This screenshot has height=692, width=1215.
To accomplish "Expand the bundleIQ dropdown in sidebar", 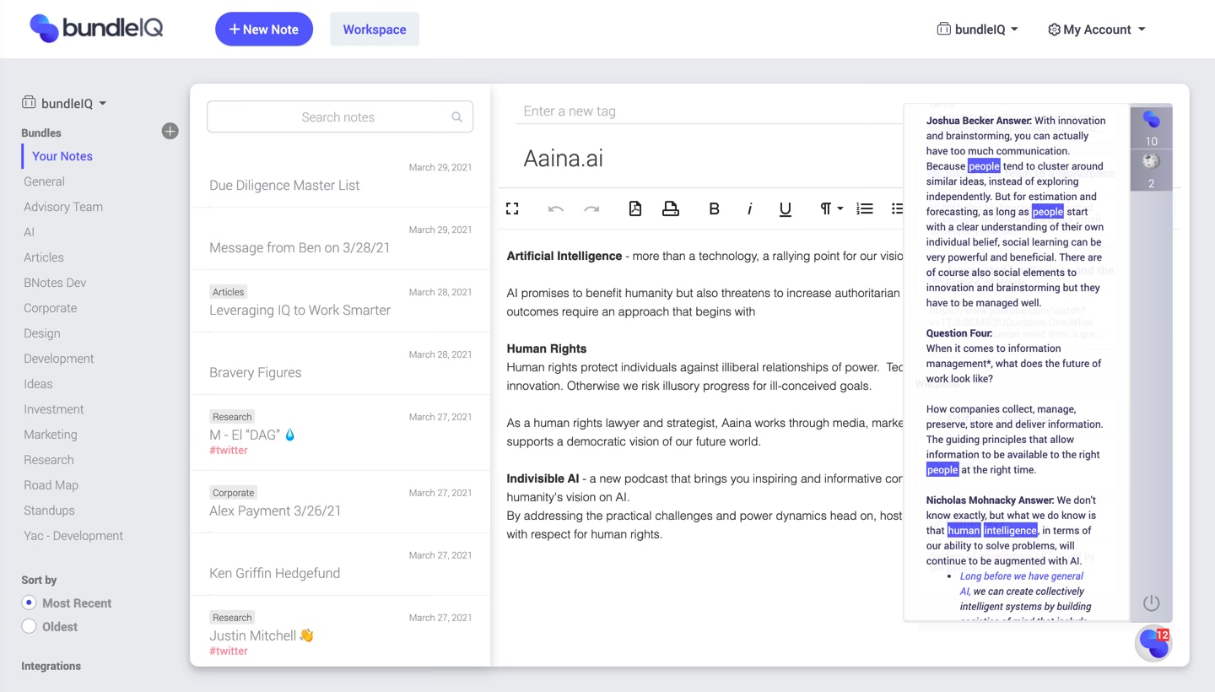I will [64, 103].
